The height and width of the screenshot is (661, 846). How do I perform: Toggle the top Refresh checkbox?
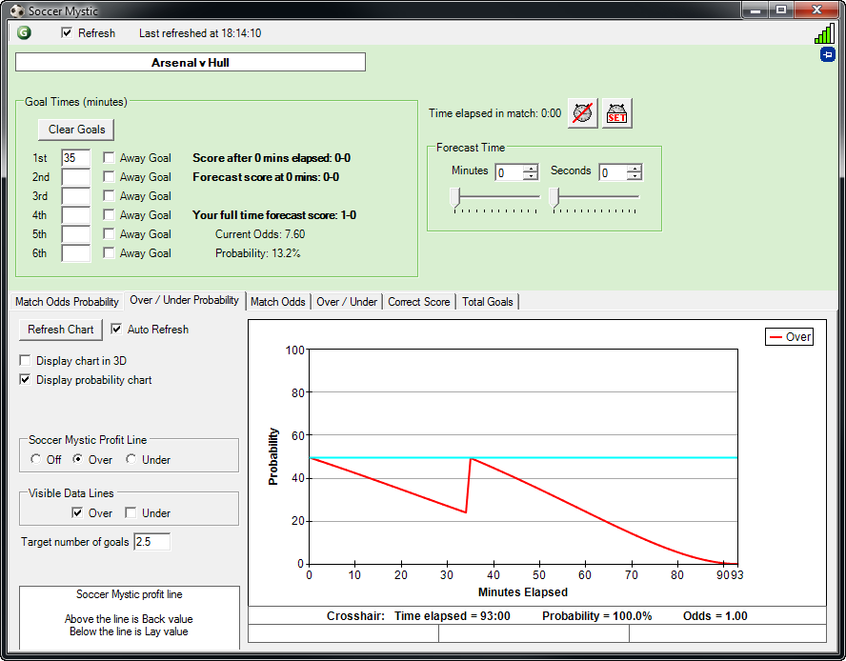coord(67,33)
